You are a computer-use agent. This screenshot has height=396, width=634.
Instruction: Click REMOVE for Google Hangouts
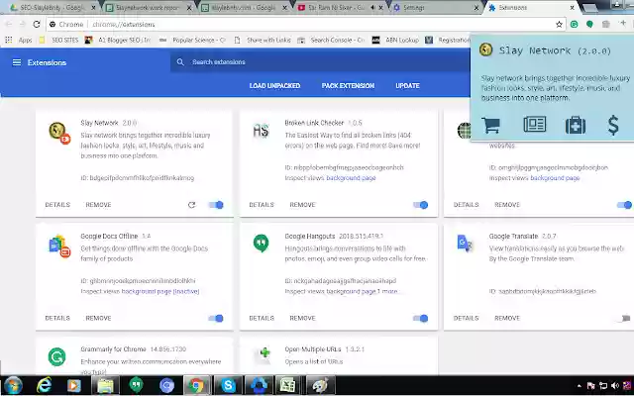click(302, 318)
